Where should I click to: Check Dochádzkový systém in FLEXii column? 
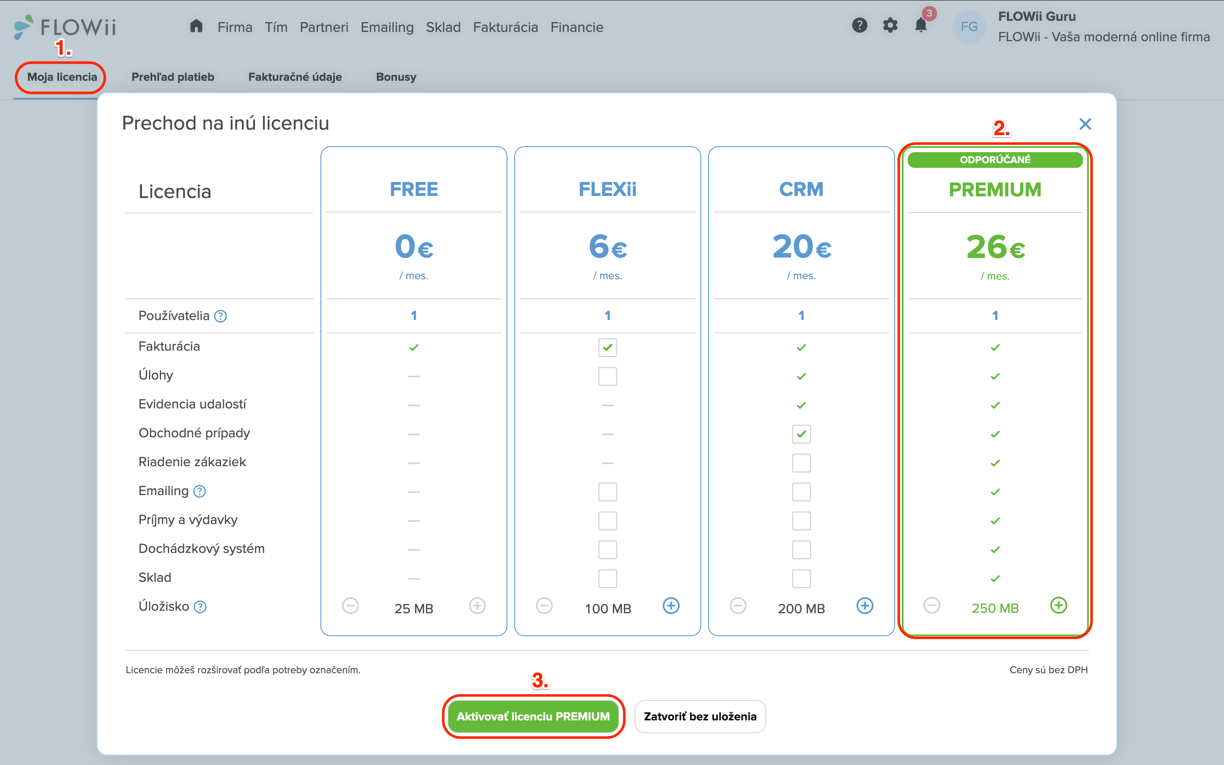(607, 549)
